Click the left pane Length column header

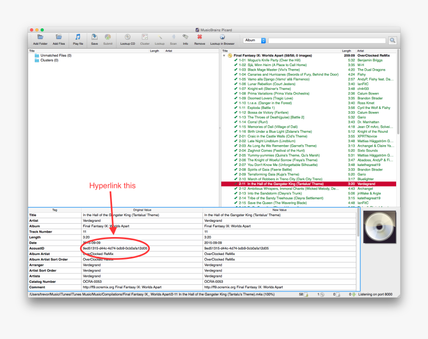pos(154,51)
